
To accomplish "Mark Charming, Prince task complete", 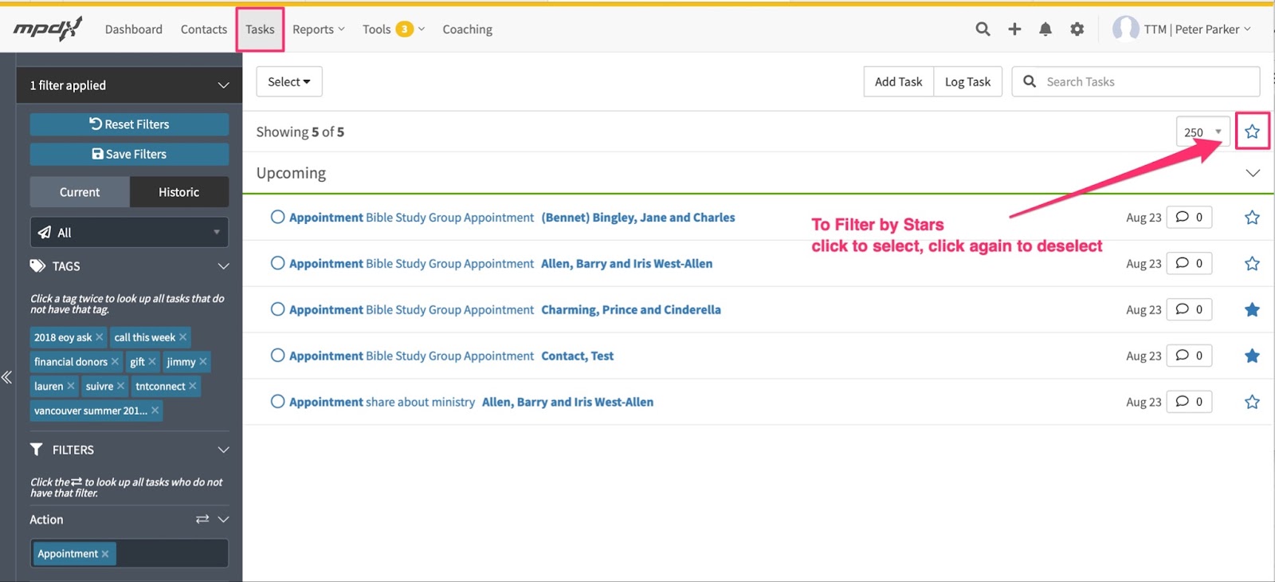I will (x=277, y=309).
